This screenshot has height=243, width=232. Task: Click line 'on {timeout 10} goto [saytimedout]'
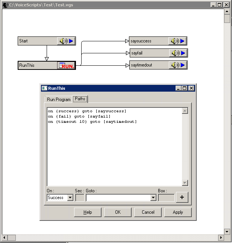92,122
